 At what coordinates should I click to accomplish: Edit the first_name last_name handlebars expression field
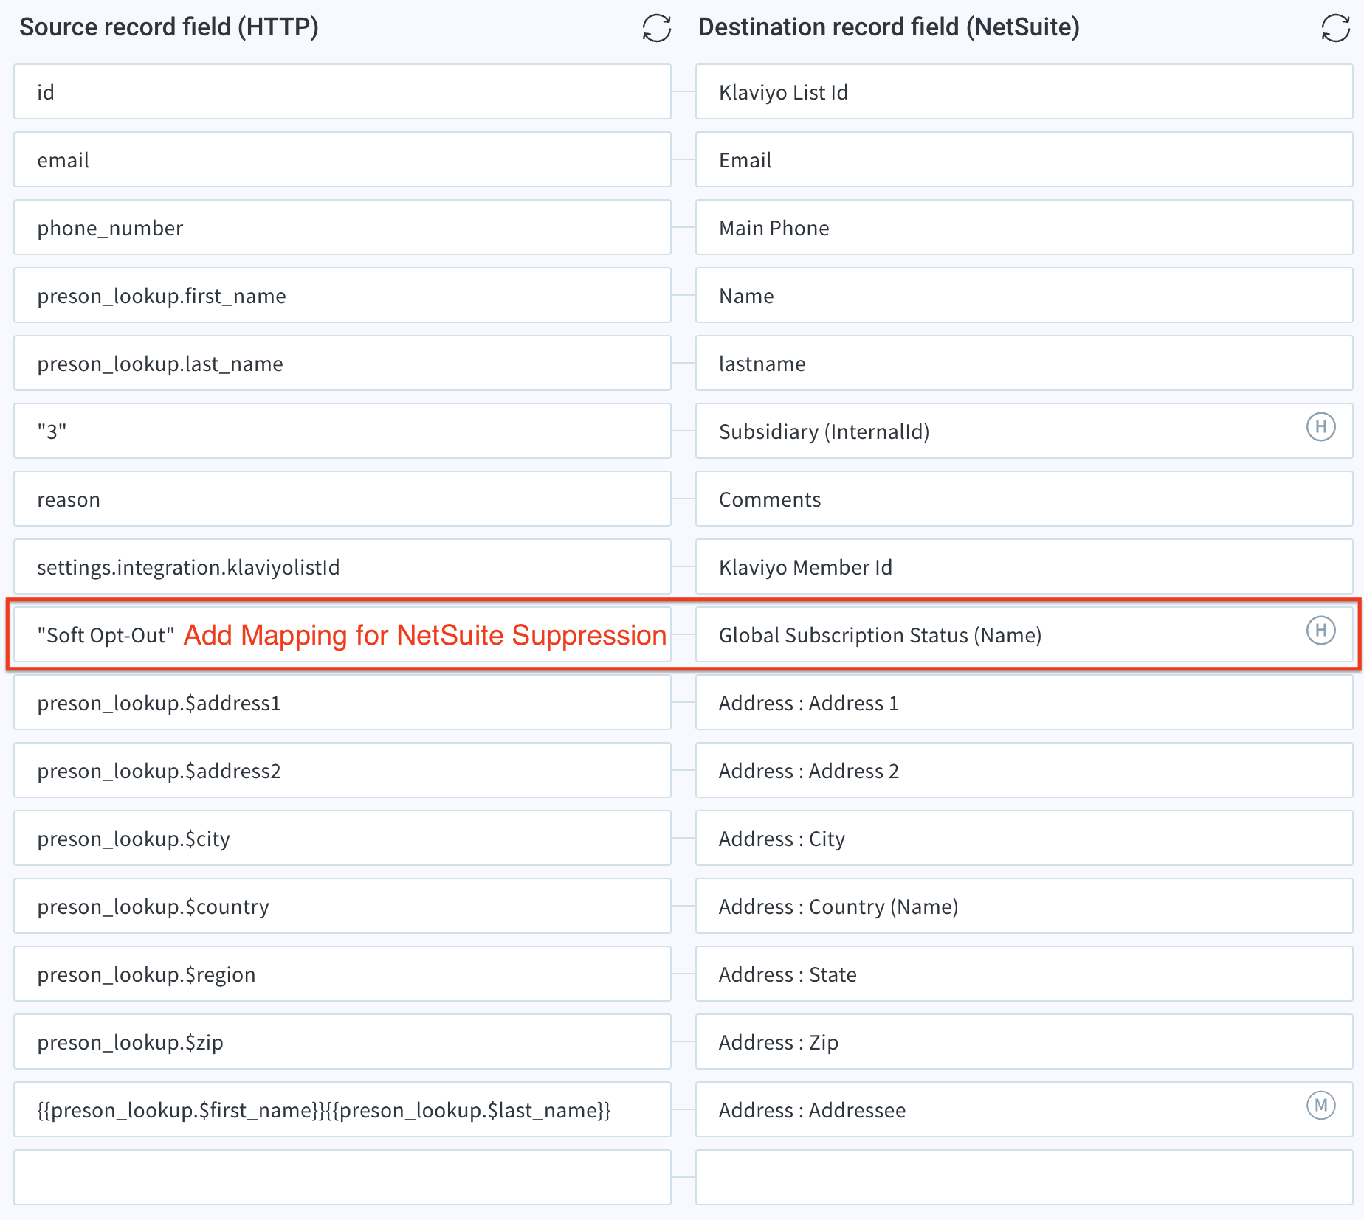(342, 1109)
